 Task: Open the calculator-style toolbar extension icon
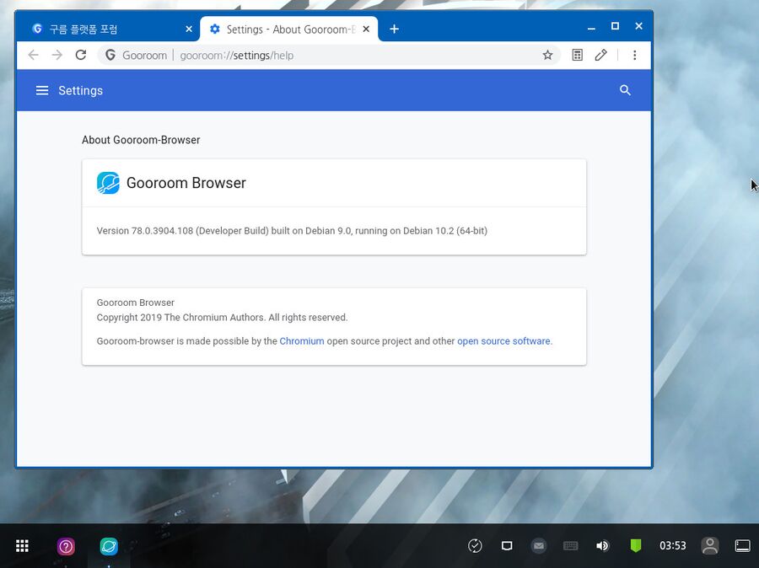[577, 55]
